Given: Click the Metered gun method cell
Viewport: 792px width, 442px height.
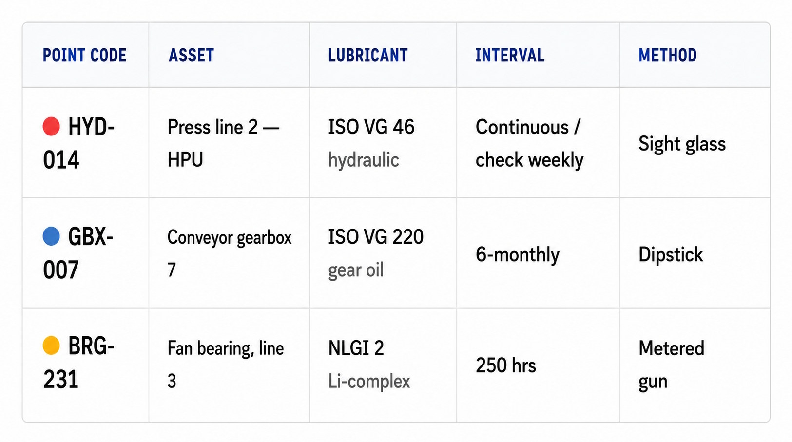Looking at the screenshot, I should coord(695,365).
